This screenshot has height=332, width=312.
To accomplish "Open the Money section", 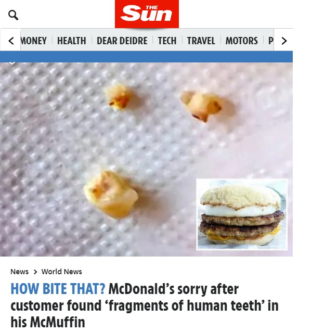I will pyautogui.click(x=33, y=41).
